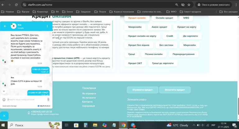Click the address bar URL
Screen dimensions: 239x129
40,5
